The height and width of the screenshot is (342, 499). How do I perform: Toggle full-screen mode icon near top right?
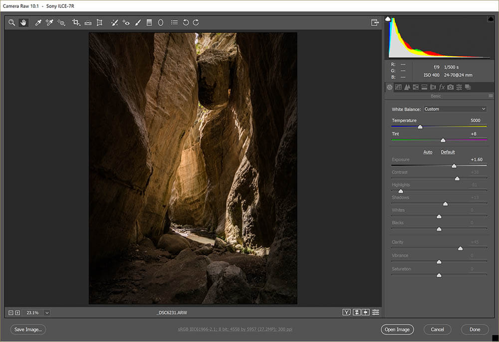(375, 22)
